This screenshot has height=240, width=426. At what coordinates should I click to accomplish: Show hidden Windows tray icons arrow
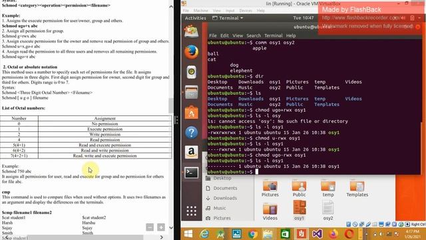point(366,234)
